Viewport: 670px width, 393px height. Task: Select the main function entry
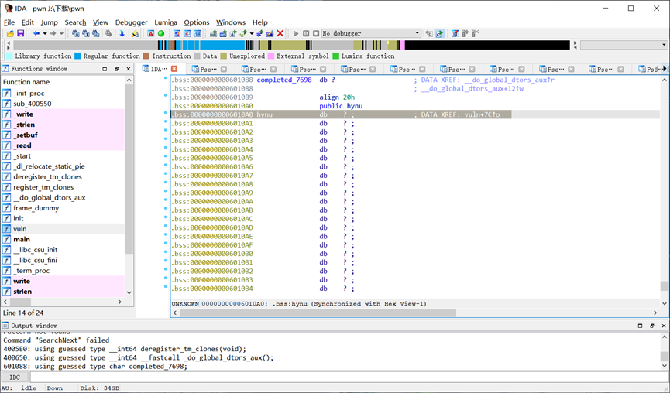[22, 240]
